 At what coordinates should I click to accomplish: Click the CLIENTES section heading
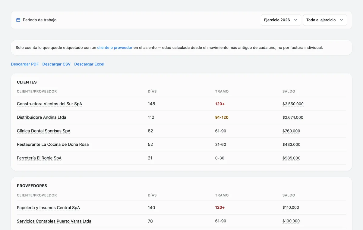coord(27,82)
